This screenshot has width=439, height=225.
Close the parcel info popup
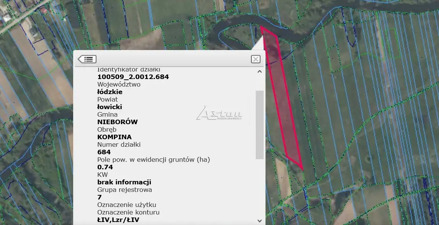point(256,59)
